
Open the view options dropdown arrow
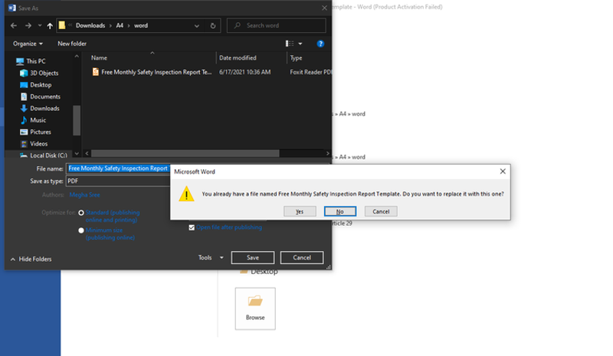(300, 44)
